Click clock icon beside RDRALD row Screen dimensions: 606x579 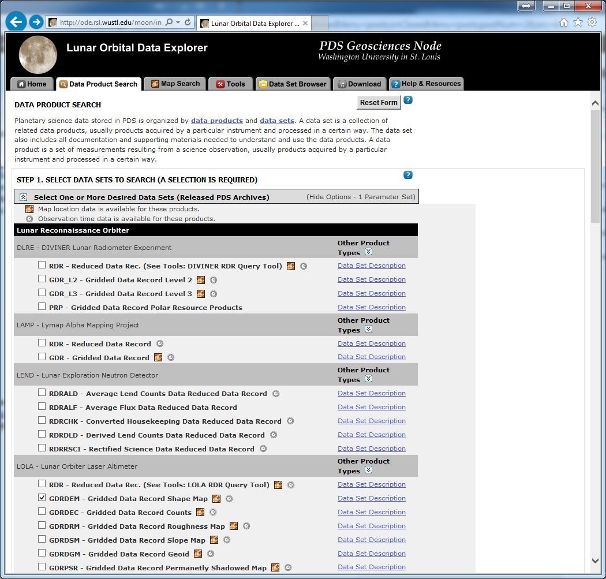(276, 394)
